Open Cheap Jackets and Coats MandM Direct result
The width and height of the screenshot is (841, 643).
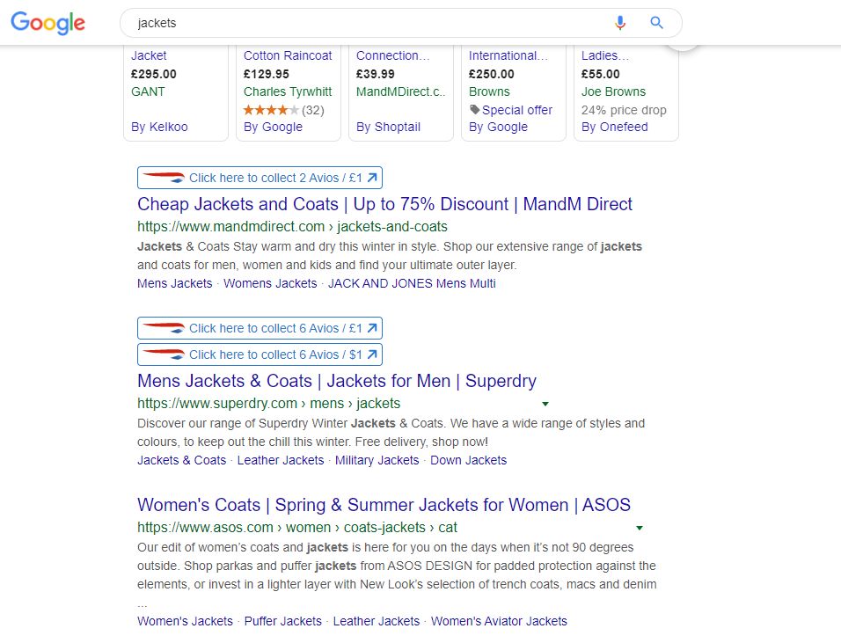point(384,204)
